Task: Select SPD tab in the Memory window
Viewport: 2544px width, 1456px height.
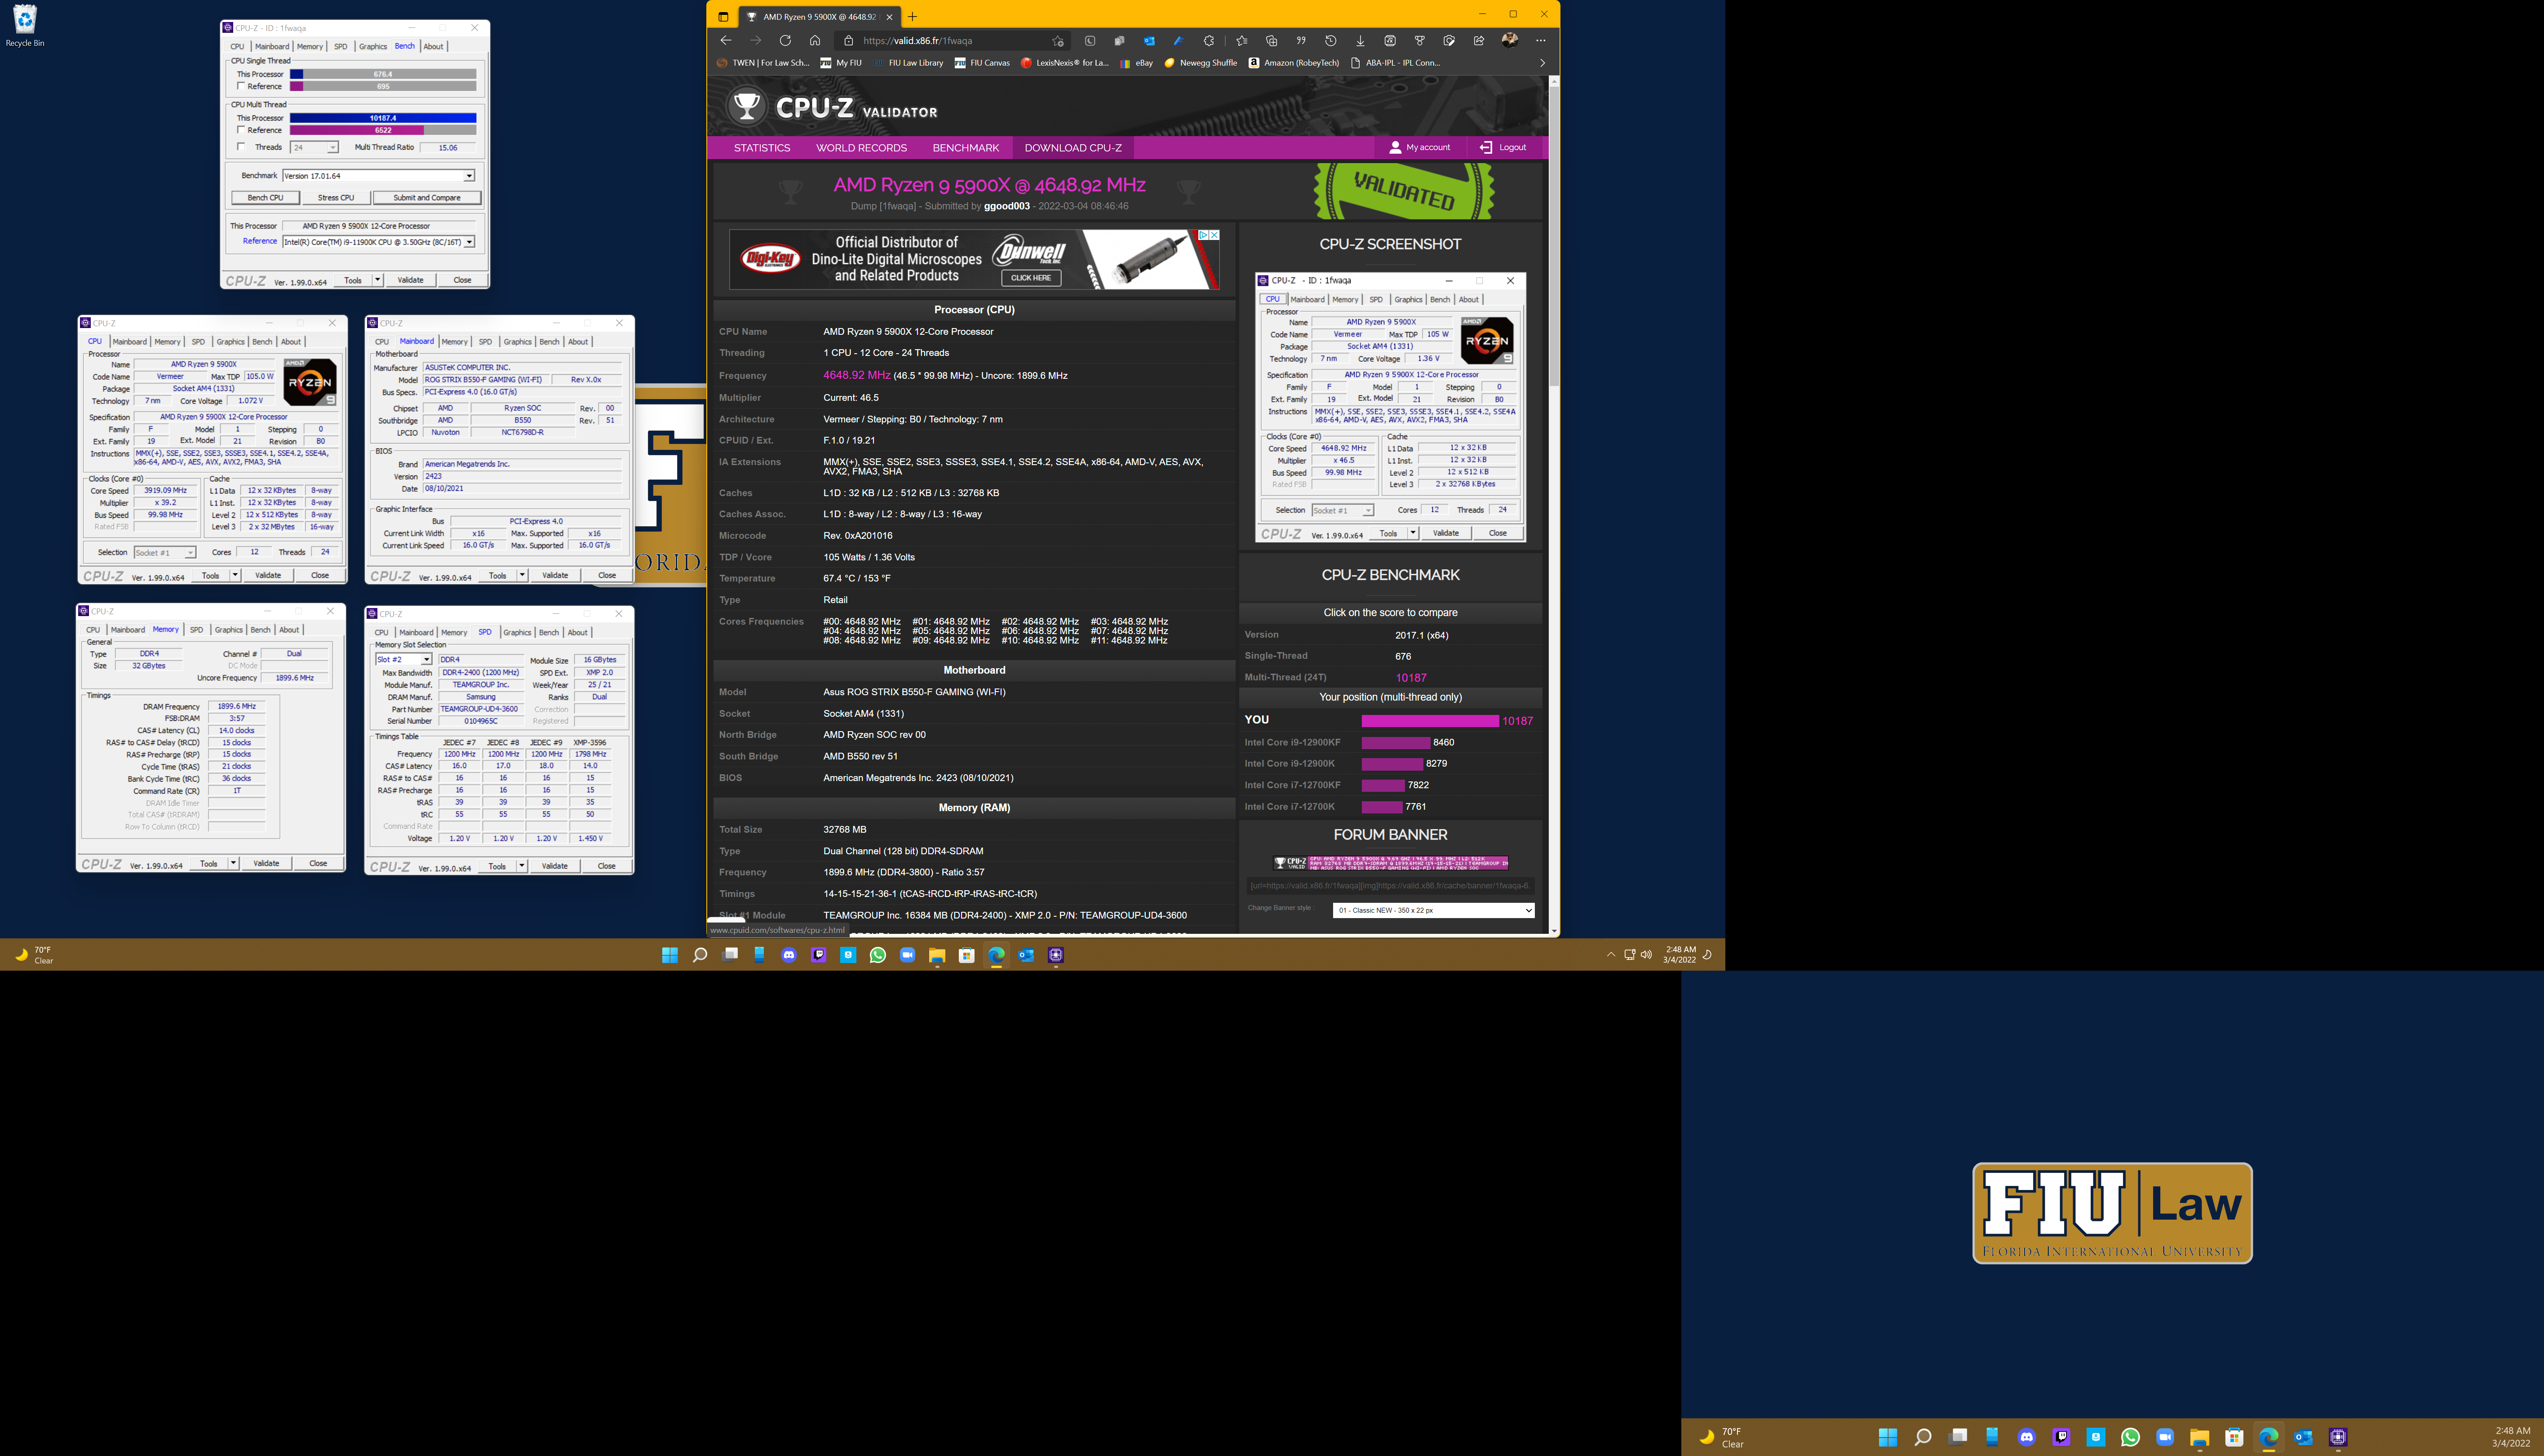Action: 196,630
